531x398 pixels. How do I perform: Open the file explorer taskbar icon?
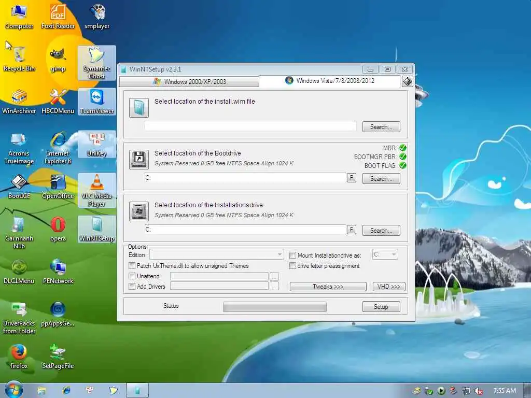coord(41,391)
